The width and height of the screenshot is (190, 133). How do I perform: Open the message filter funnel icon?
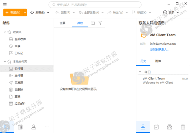click(x=100, y=23)
